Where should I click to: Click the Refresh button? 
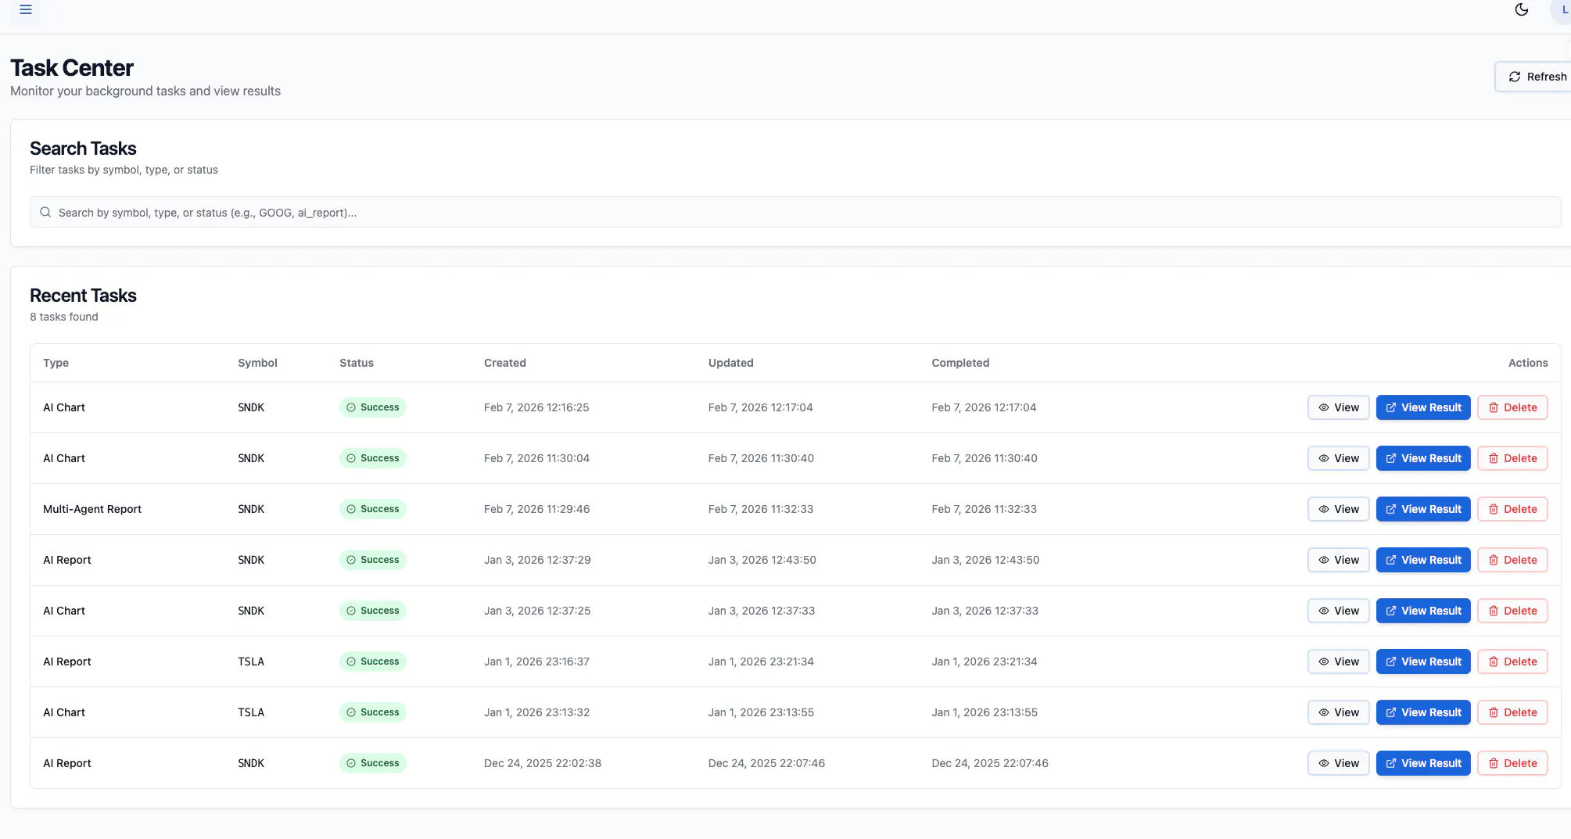(1533, 77)
